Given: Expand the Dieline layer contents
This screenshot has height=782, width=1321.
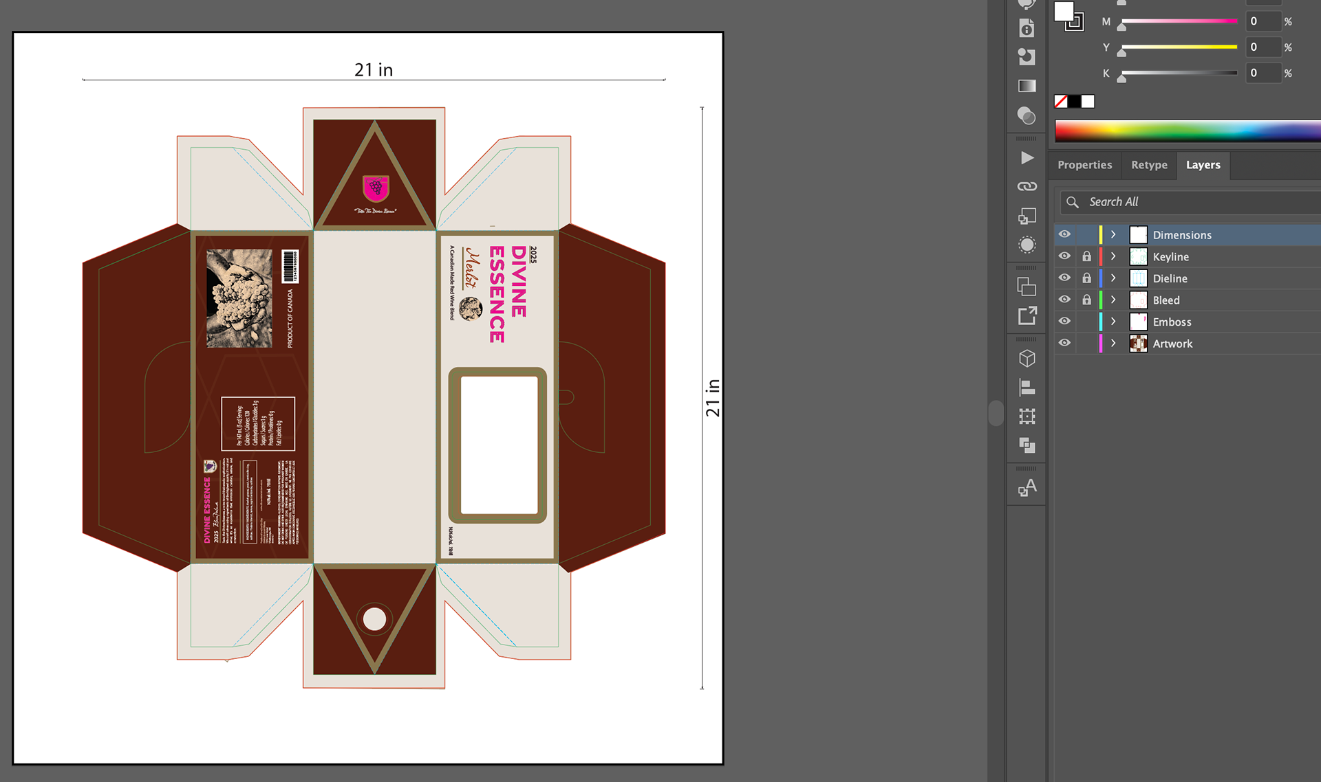Looking at the screenshot, I should (1113, 278).
